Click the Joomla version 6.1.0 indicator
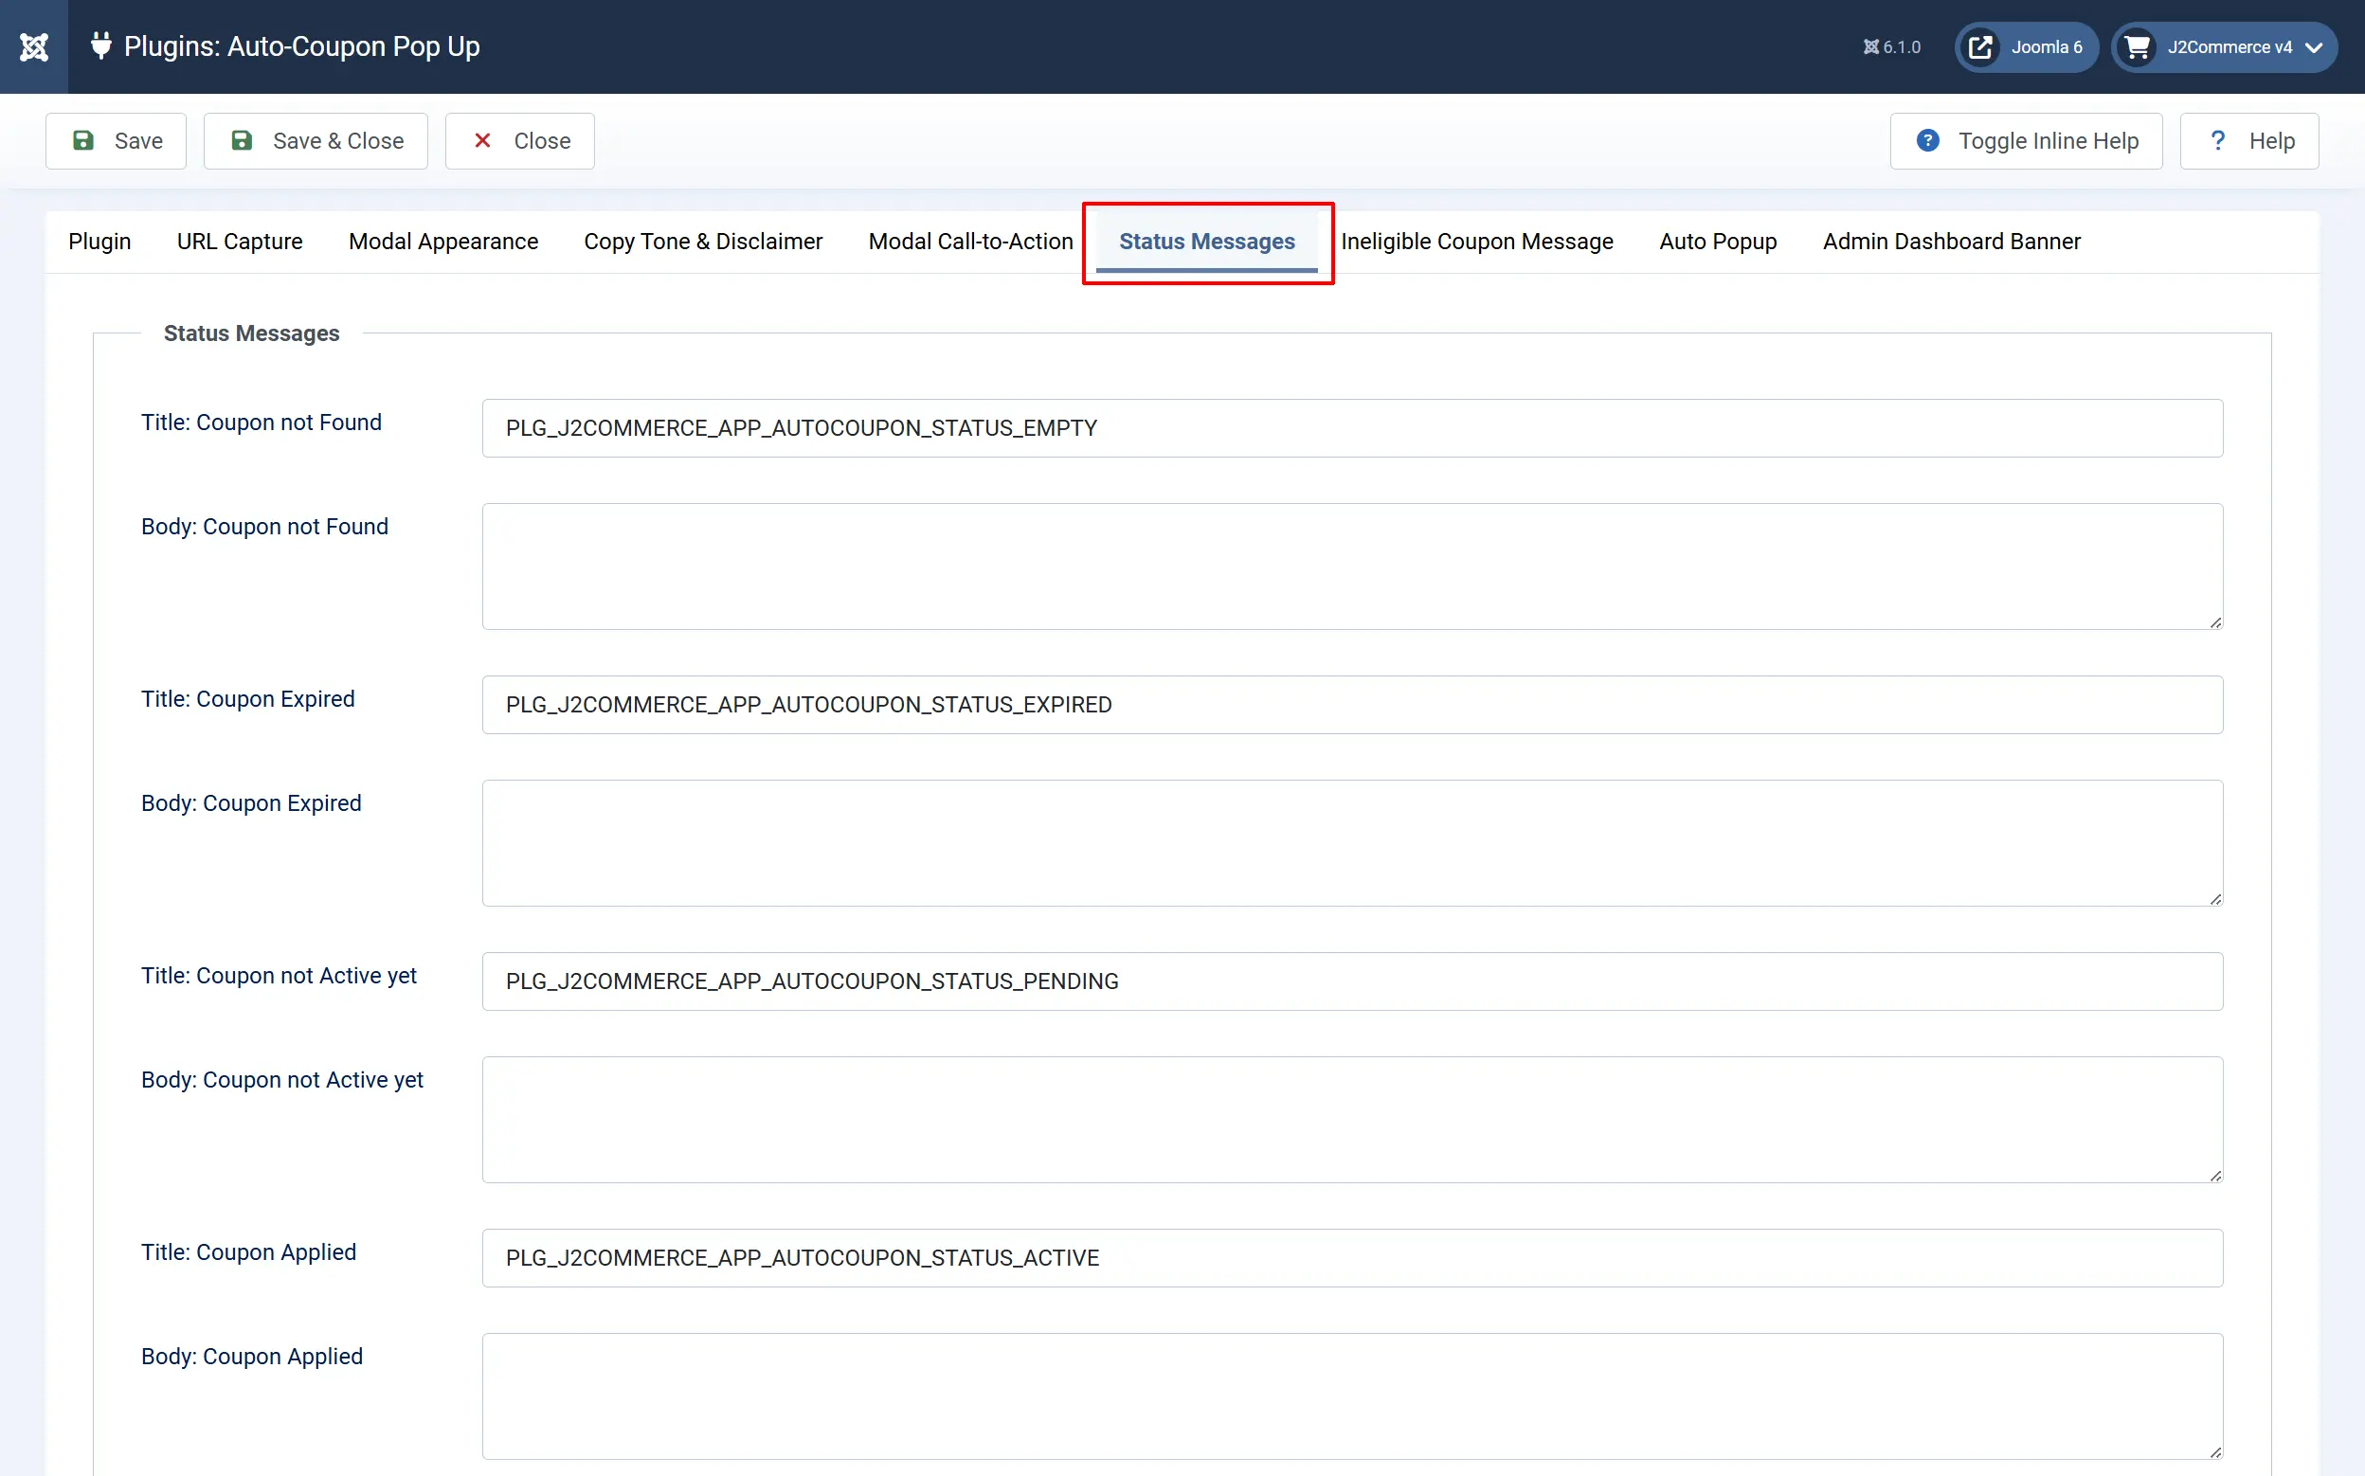 (x=1891, y=46)
